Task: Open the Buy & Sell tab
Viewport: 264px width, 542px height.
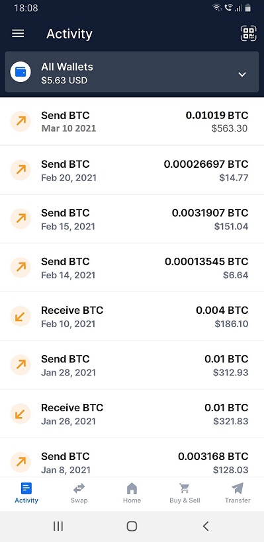Action: pos(185,494)
